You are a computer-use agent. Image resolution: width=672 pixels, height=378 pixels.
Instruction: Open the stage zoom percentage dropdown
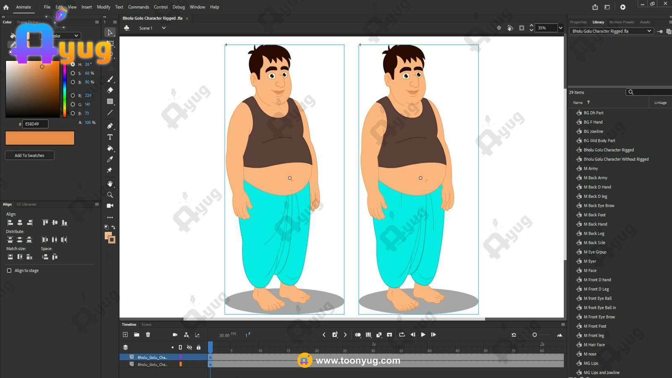tap(560, 28)
